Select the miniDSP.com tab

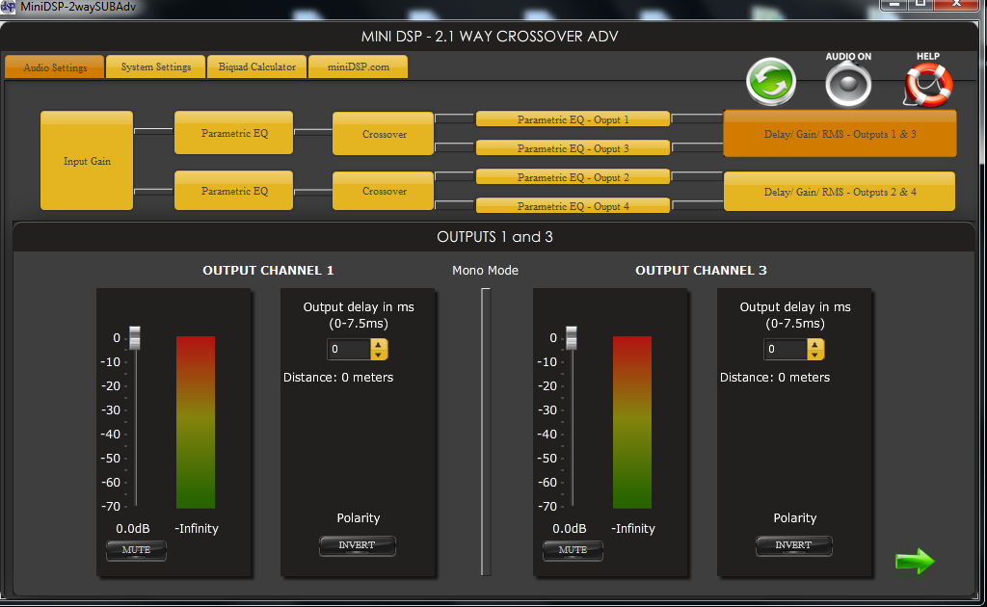click(x=359, y=67)
